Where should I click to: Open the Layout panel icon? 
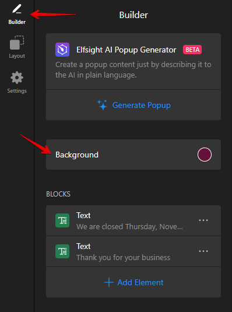coord(17,43)
